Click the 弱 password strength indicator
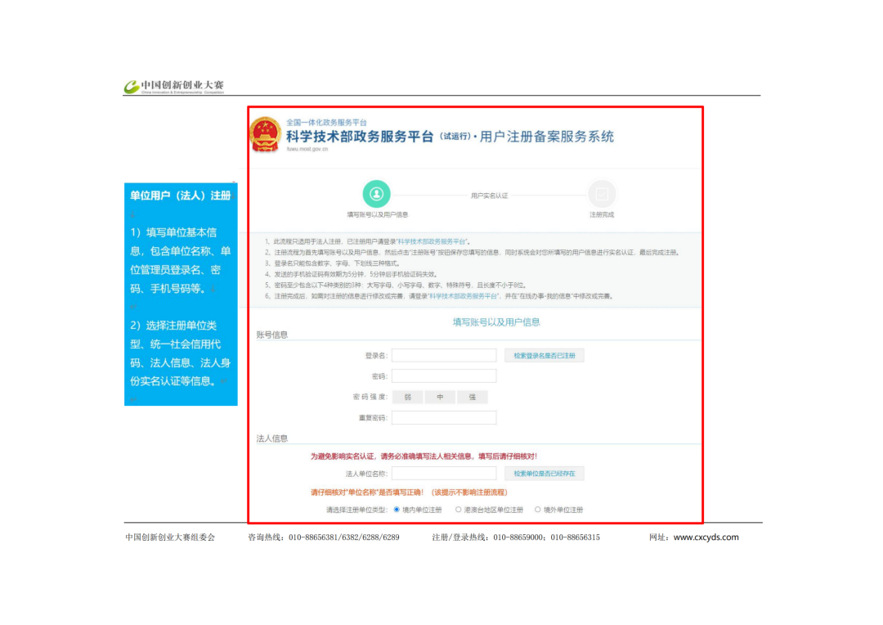 [408, 398]
